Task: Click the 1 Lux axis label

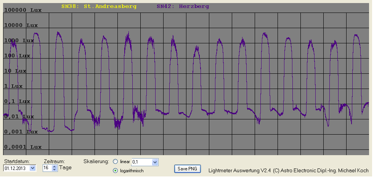Action: pyautogui.click(x=13, y=86)
